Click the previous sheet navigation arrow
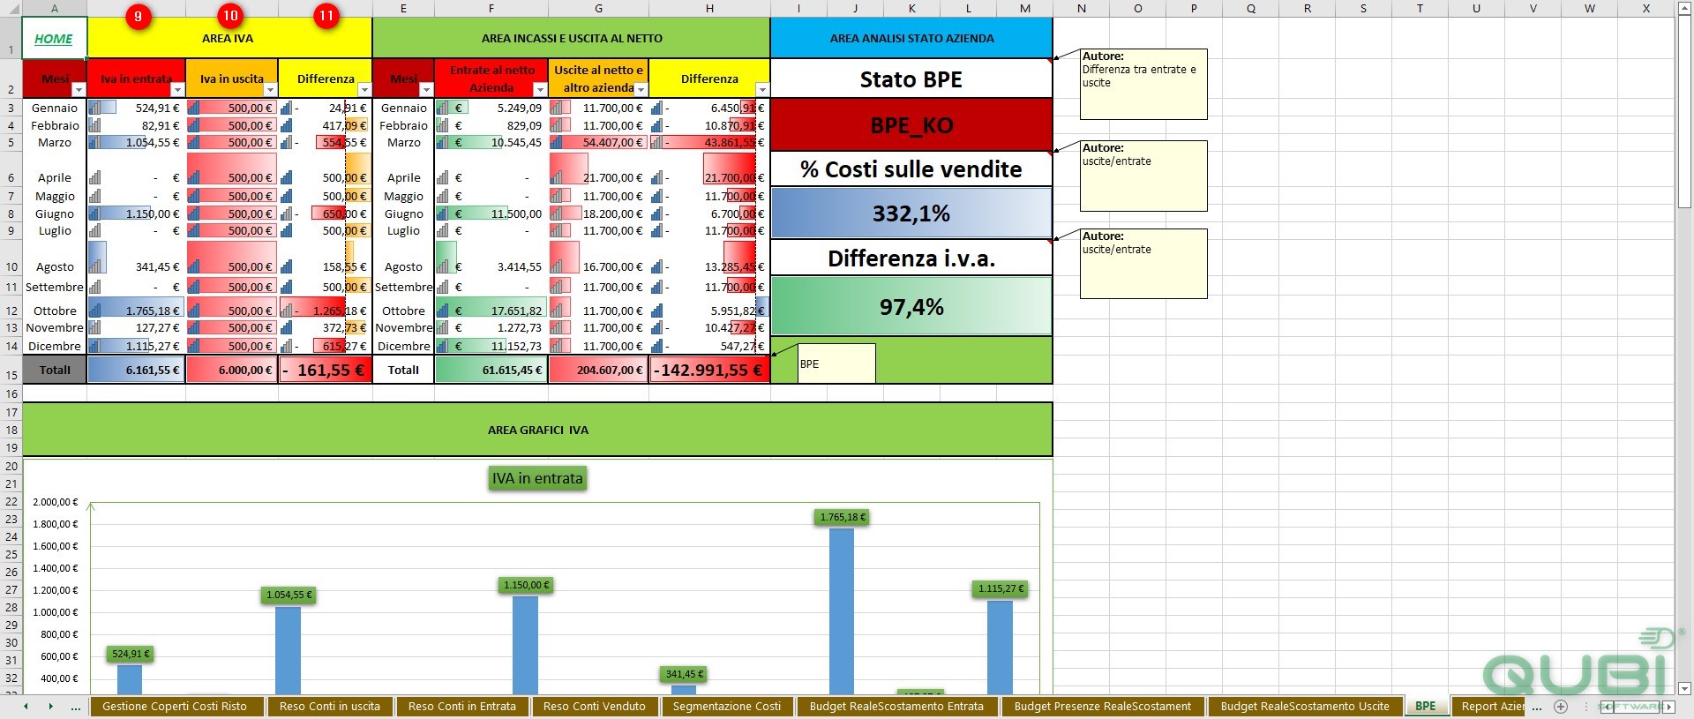This screenshot has height=719, width=1694. click(26, 707)
